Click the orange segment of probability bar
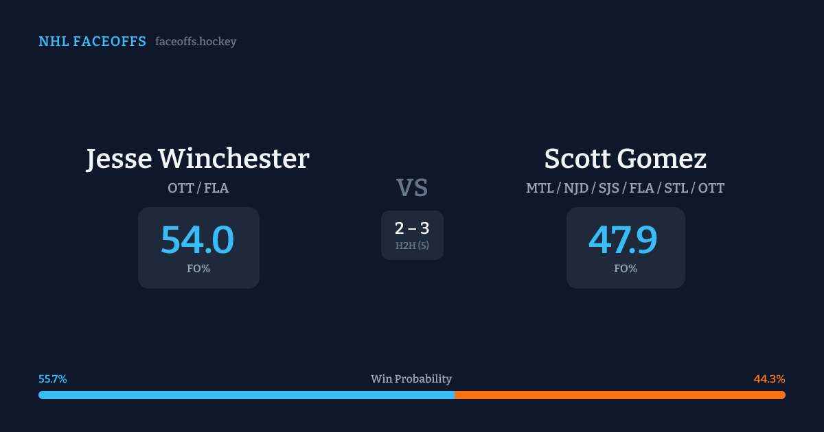The height and width of the screenshot is (432, 824). click(619, 395)
